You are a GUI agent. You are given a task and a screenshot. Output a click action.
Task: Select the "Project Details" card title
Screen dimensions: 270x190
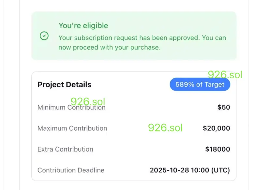coord(64,85)
